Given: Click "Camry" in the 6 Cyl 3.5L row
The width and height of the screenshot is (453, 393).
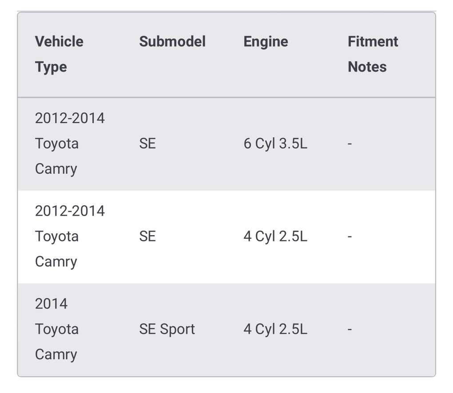Looking at the screenshot, I should [x=56, y=169].
